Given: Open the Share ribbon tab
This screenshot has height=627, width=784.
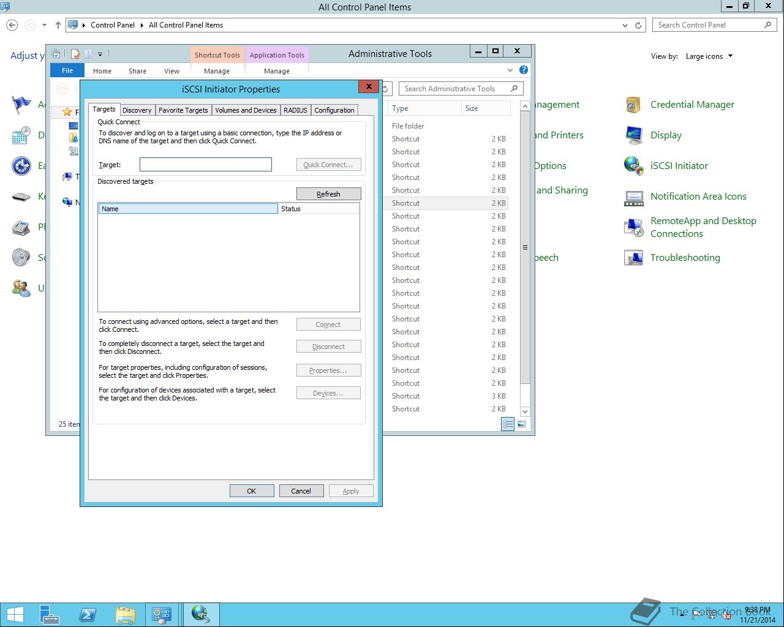Looking at the screenshot, I should [137, 71].
